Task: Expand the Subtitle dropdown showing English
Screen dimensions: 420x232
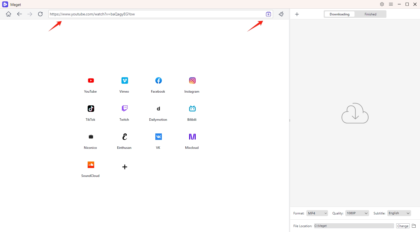Action: click(399, 213)
